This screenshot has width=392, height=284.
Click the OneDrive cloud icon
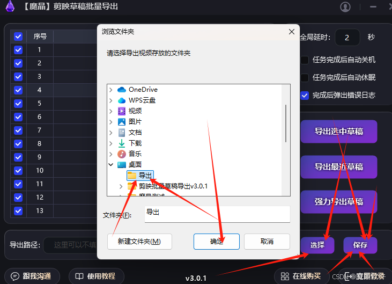[x=122, y=90]
